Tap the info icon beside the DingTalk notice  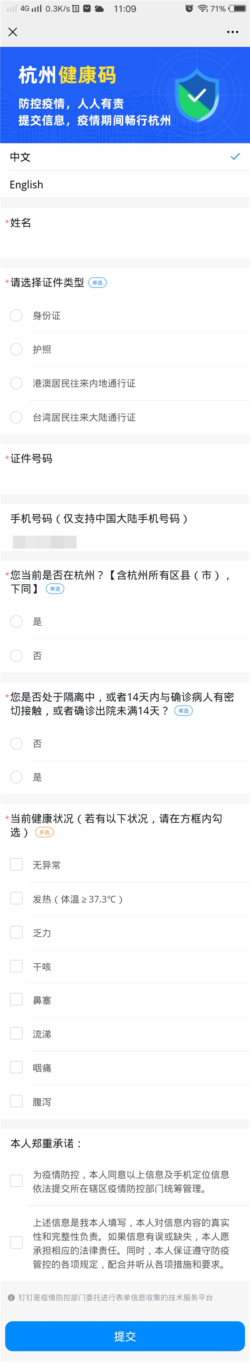click(x=11, y=1297)
